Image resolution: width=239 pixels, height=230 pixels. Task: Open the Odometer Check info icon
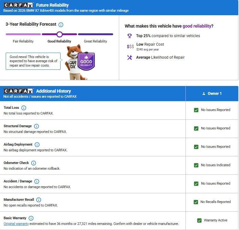pos(34,163)
